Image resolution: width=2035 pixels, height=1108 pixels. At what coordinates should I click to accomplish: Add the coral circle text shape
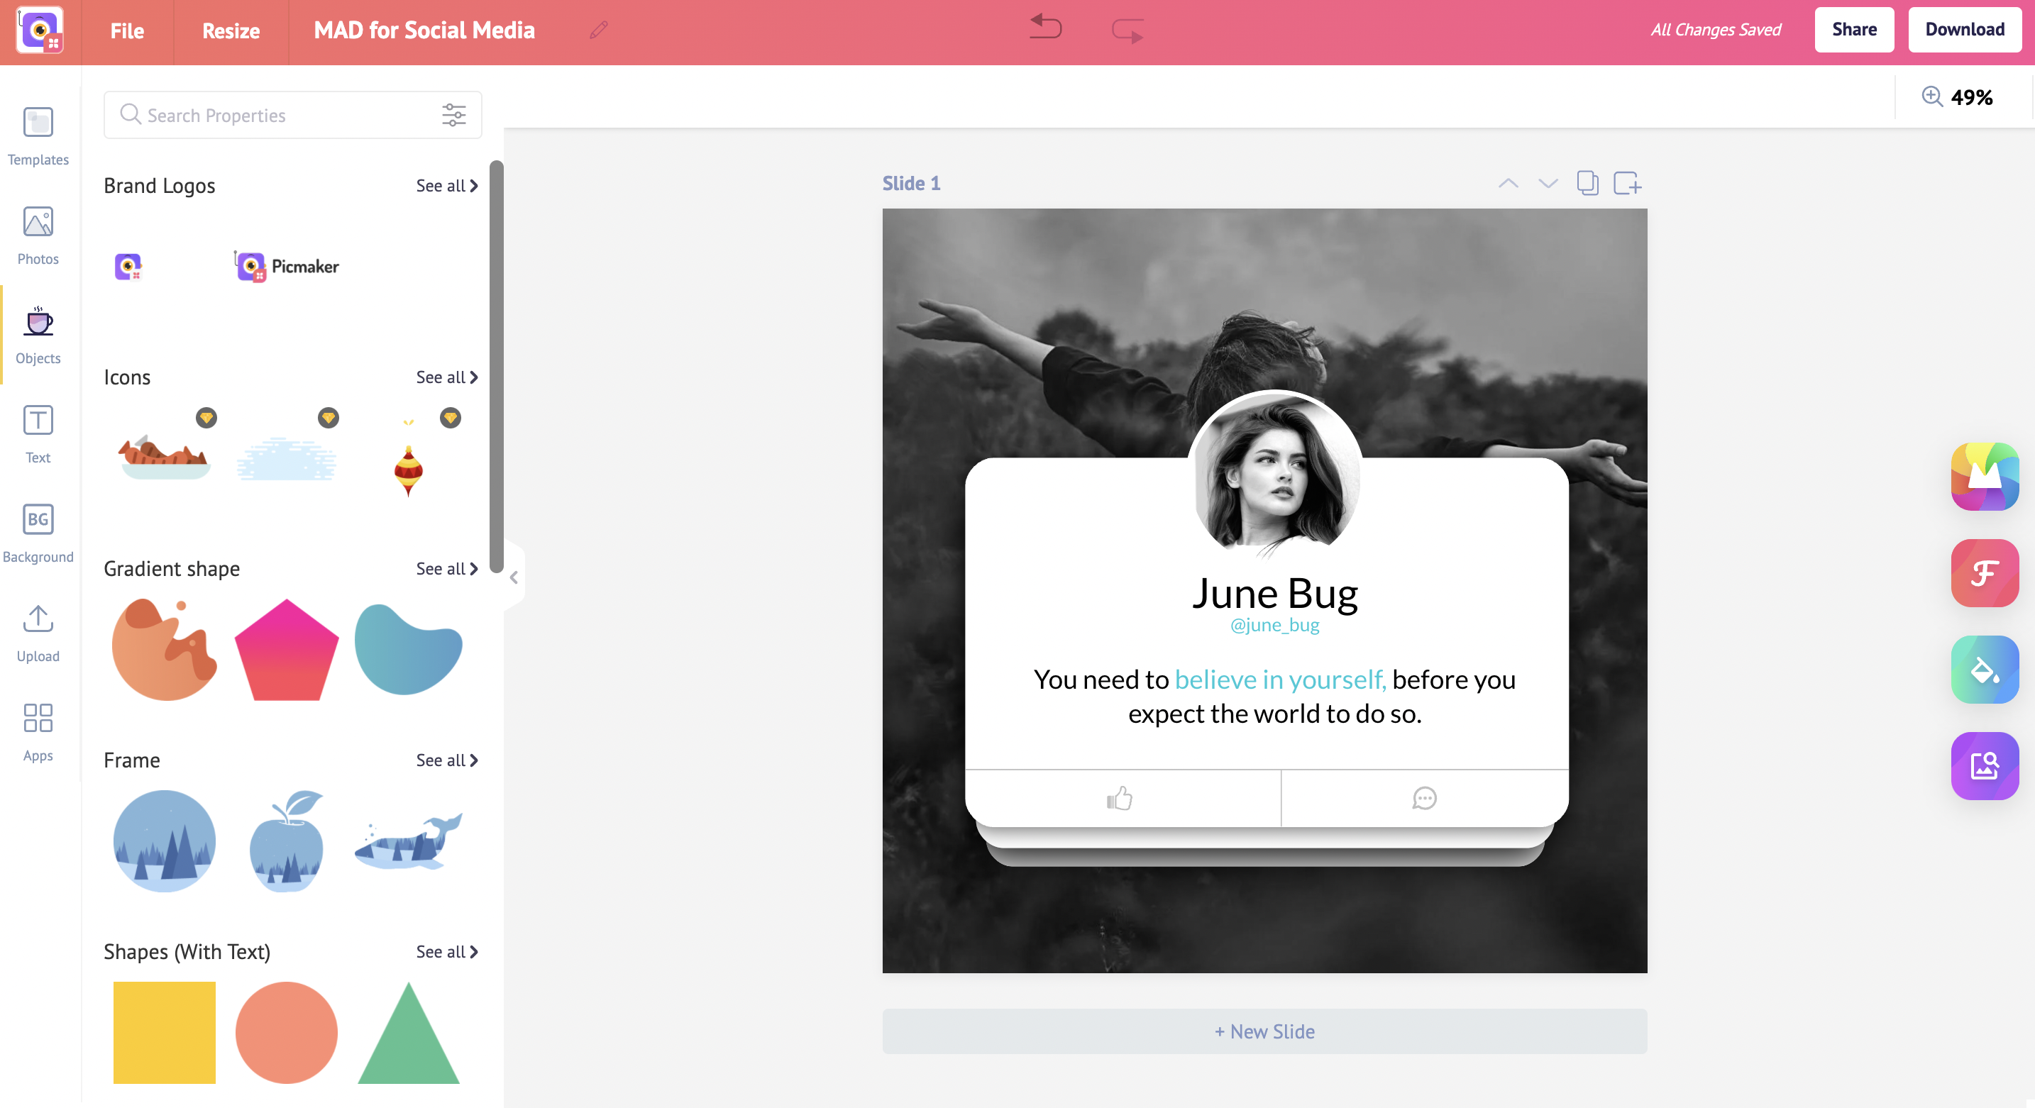pos(287,1032)
